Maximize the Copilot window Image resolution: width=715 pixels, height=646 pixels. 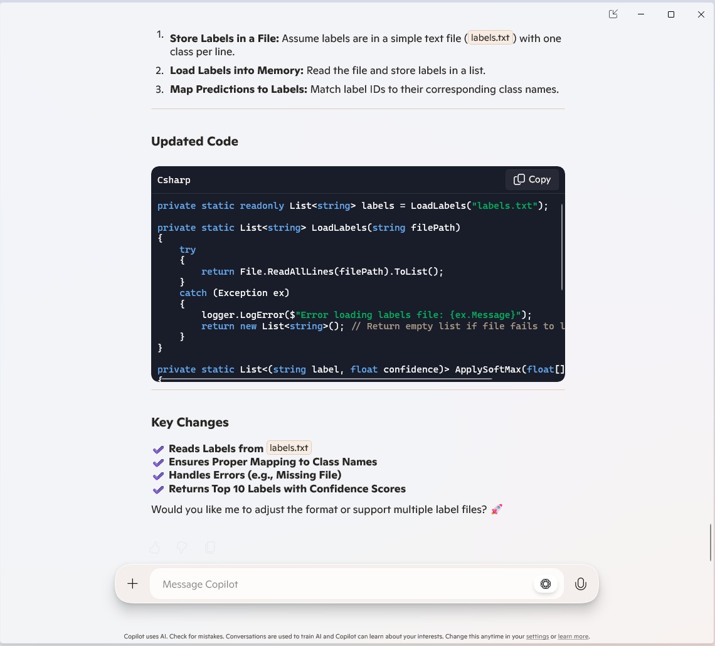[671, 14]
